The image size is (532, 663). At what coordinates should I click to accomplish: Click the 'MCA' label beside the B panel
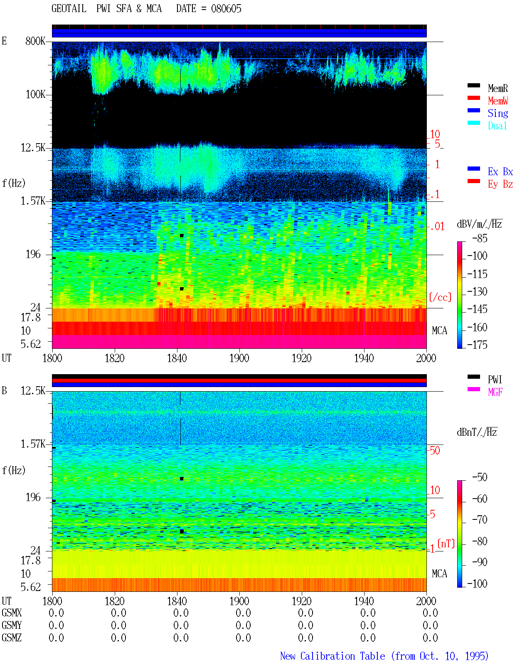click(439, 574)
